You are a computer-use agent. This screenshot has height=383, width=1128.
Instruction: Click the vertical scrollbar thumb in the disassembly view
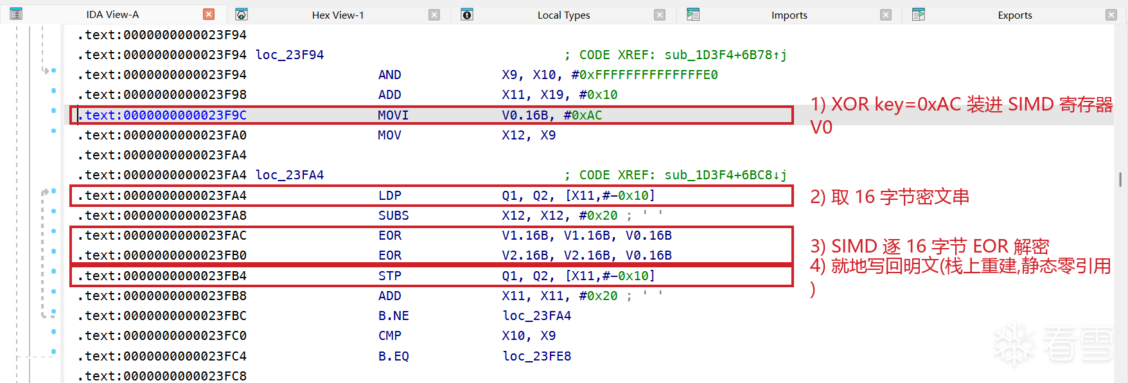coord(1120,179)
